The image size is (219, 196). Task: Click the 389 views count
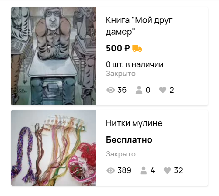coord(124,170)
